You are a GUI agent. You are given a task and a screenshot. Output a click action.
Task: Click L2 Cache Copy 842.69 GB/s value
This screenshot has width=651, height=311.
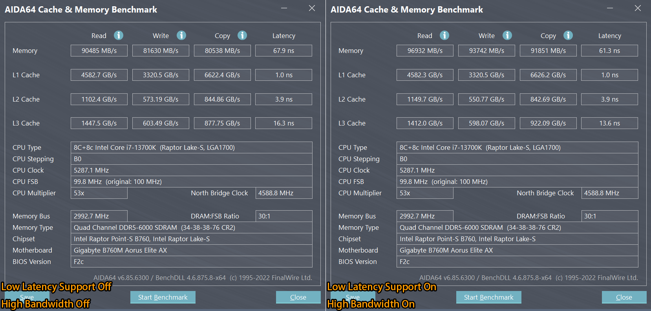point(548,99)
